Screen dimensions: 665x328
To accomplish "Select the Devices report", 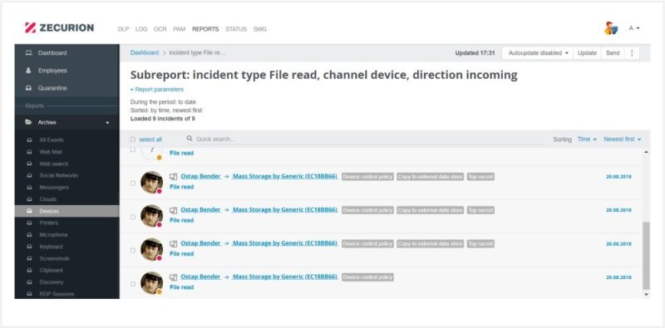I will click(67, 211).
